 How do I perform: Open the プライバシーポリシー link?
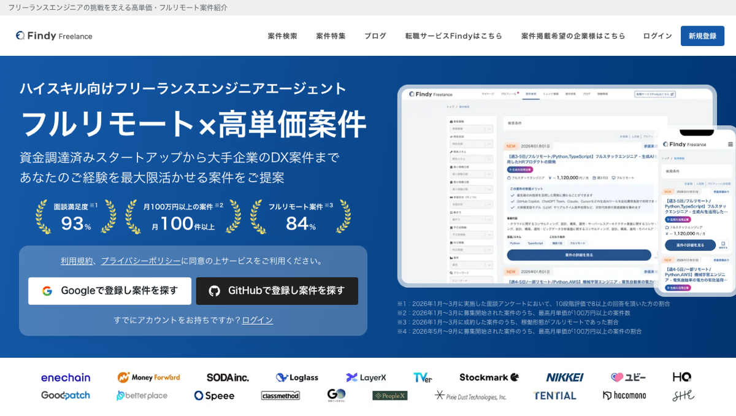pos(141,261)
